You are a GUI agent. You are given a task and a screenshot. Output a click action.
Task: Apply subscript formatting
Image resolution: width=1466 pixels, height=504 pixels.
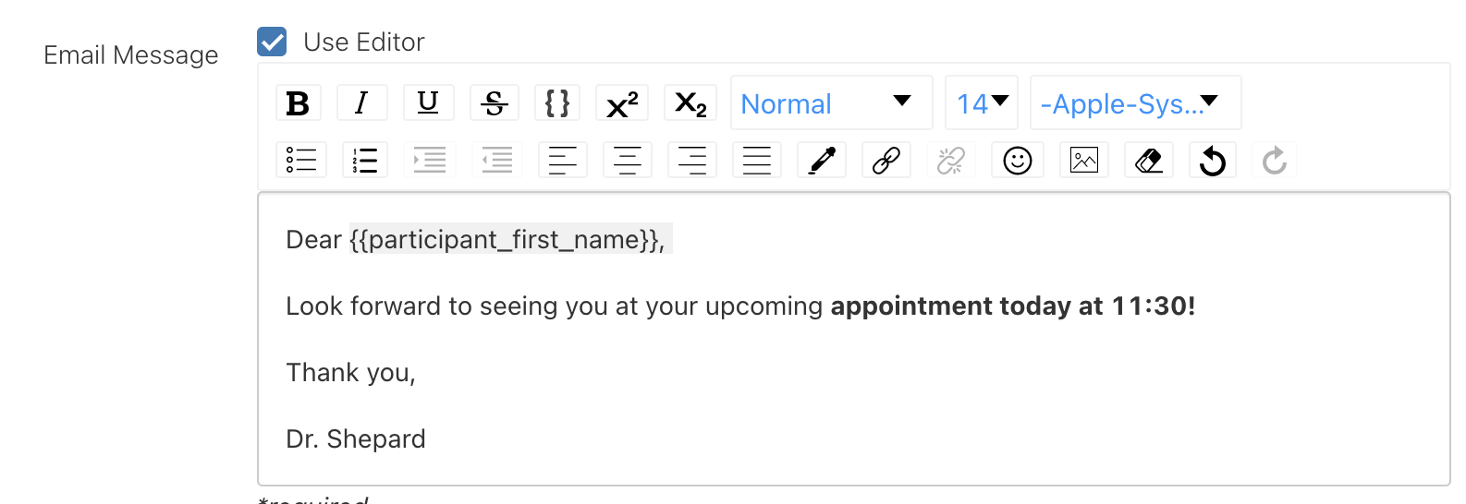(690, 103)
